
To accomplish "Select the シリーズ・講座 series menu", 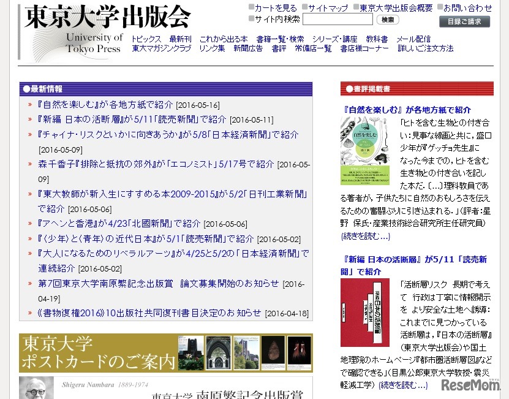I will point(328,39).
